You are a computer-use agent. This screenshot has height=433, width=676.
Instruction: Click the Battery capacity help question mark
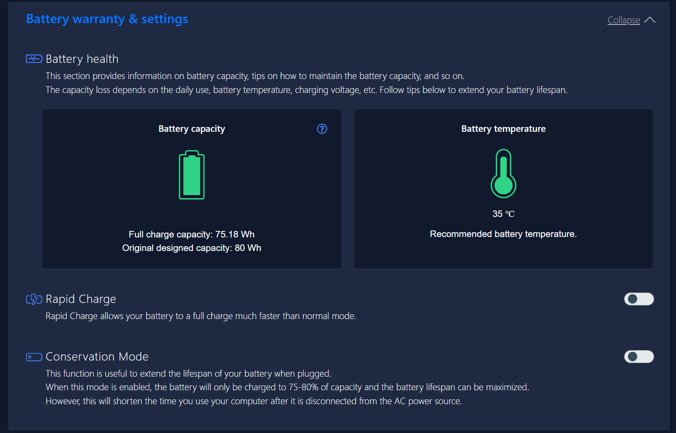pos(322,129)
